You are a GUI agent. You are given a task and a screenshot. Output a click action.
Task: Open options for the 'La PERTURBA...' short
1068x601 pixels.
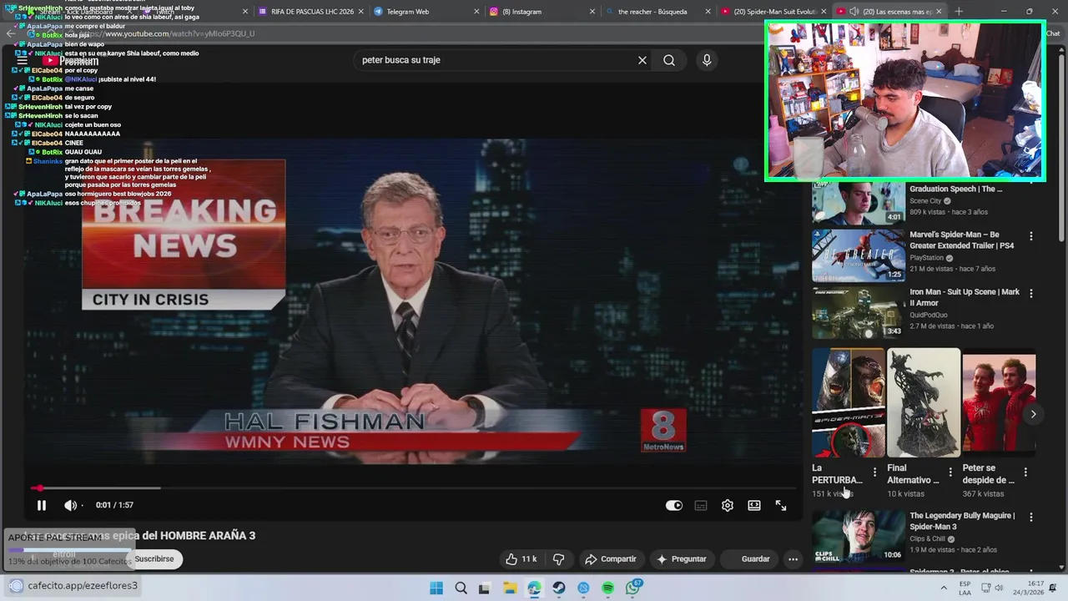pos(874,472)
